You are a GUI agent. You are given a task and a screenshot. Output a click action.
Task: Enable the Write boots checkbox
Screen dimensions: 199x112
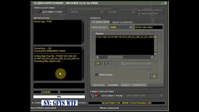(97, 75)
